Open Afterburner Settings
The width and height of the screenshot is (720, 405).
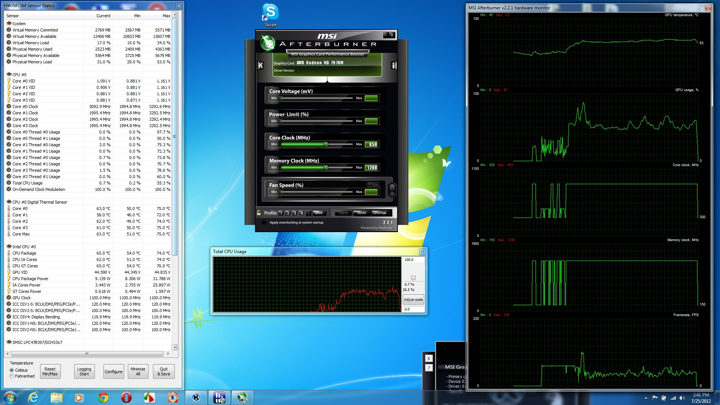click(379, 213)
